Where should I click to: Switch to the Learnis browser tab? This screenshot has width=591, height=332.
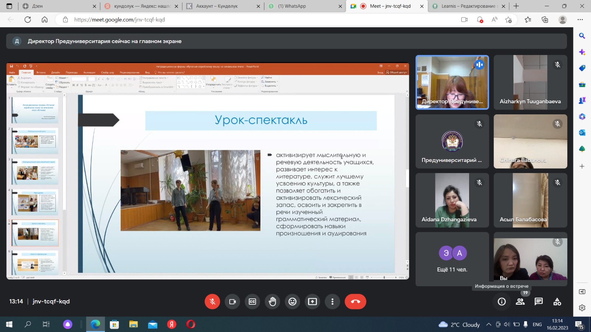(467, 6)
